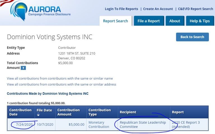Toggle the File Date sort arrow
This screenshot has height=134, width=215.
pos(38,114)
